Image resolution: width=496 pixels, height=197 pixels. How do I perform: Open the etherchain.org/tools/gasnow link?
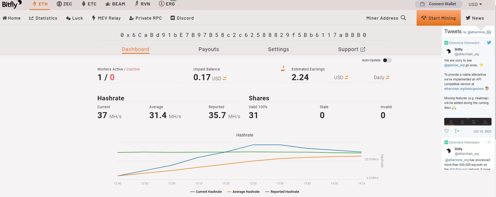click(464, 89)
